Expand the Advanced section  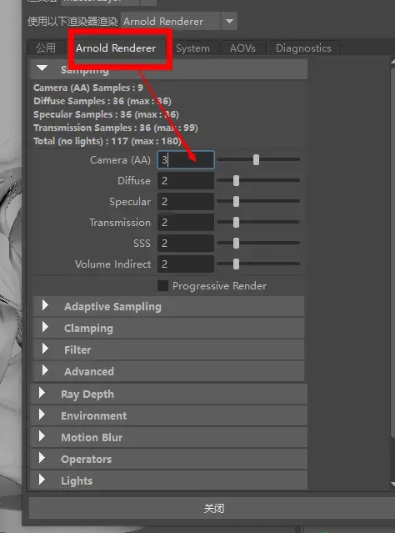(45, 371)
